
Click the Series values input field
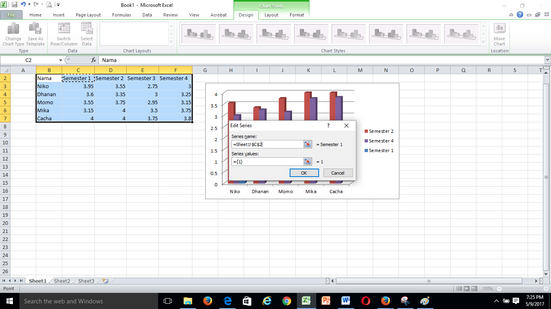(267, 161)
